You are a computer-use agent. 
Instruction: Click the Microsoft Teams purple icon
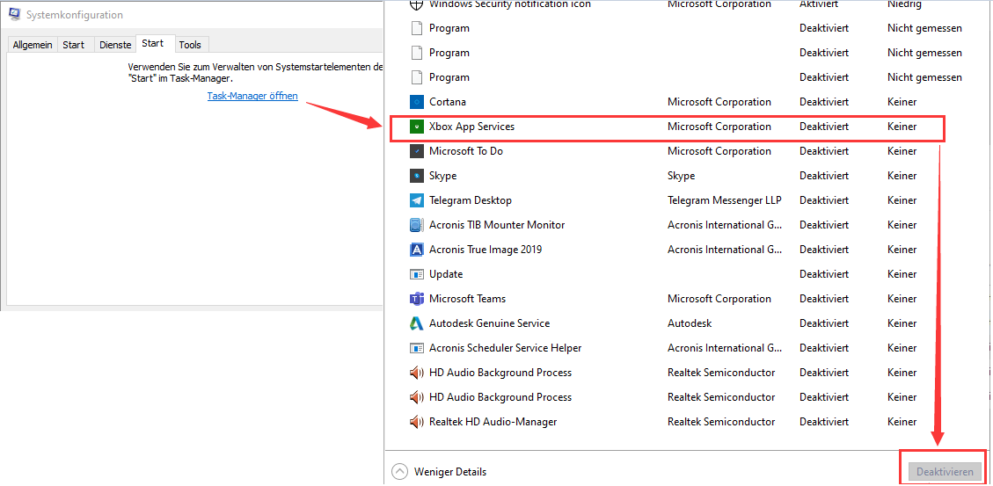tap(416, 299)
